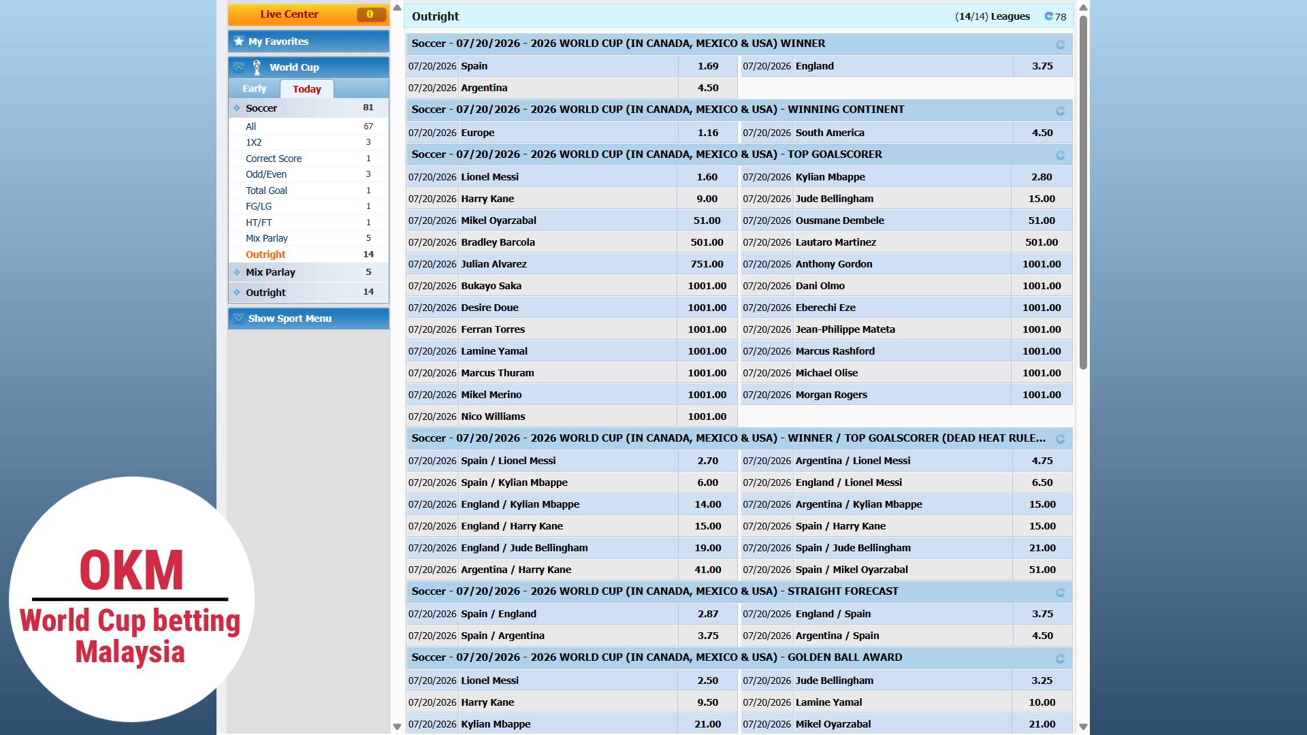Bet on Spain winner odds 1.69
Viewport: 1307px width, 735px height.
[x=708, y=66]
